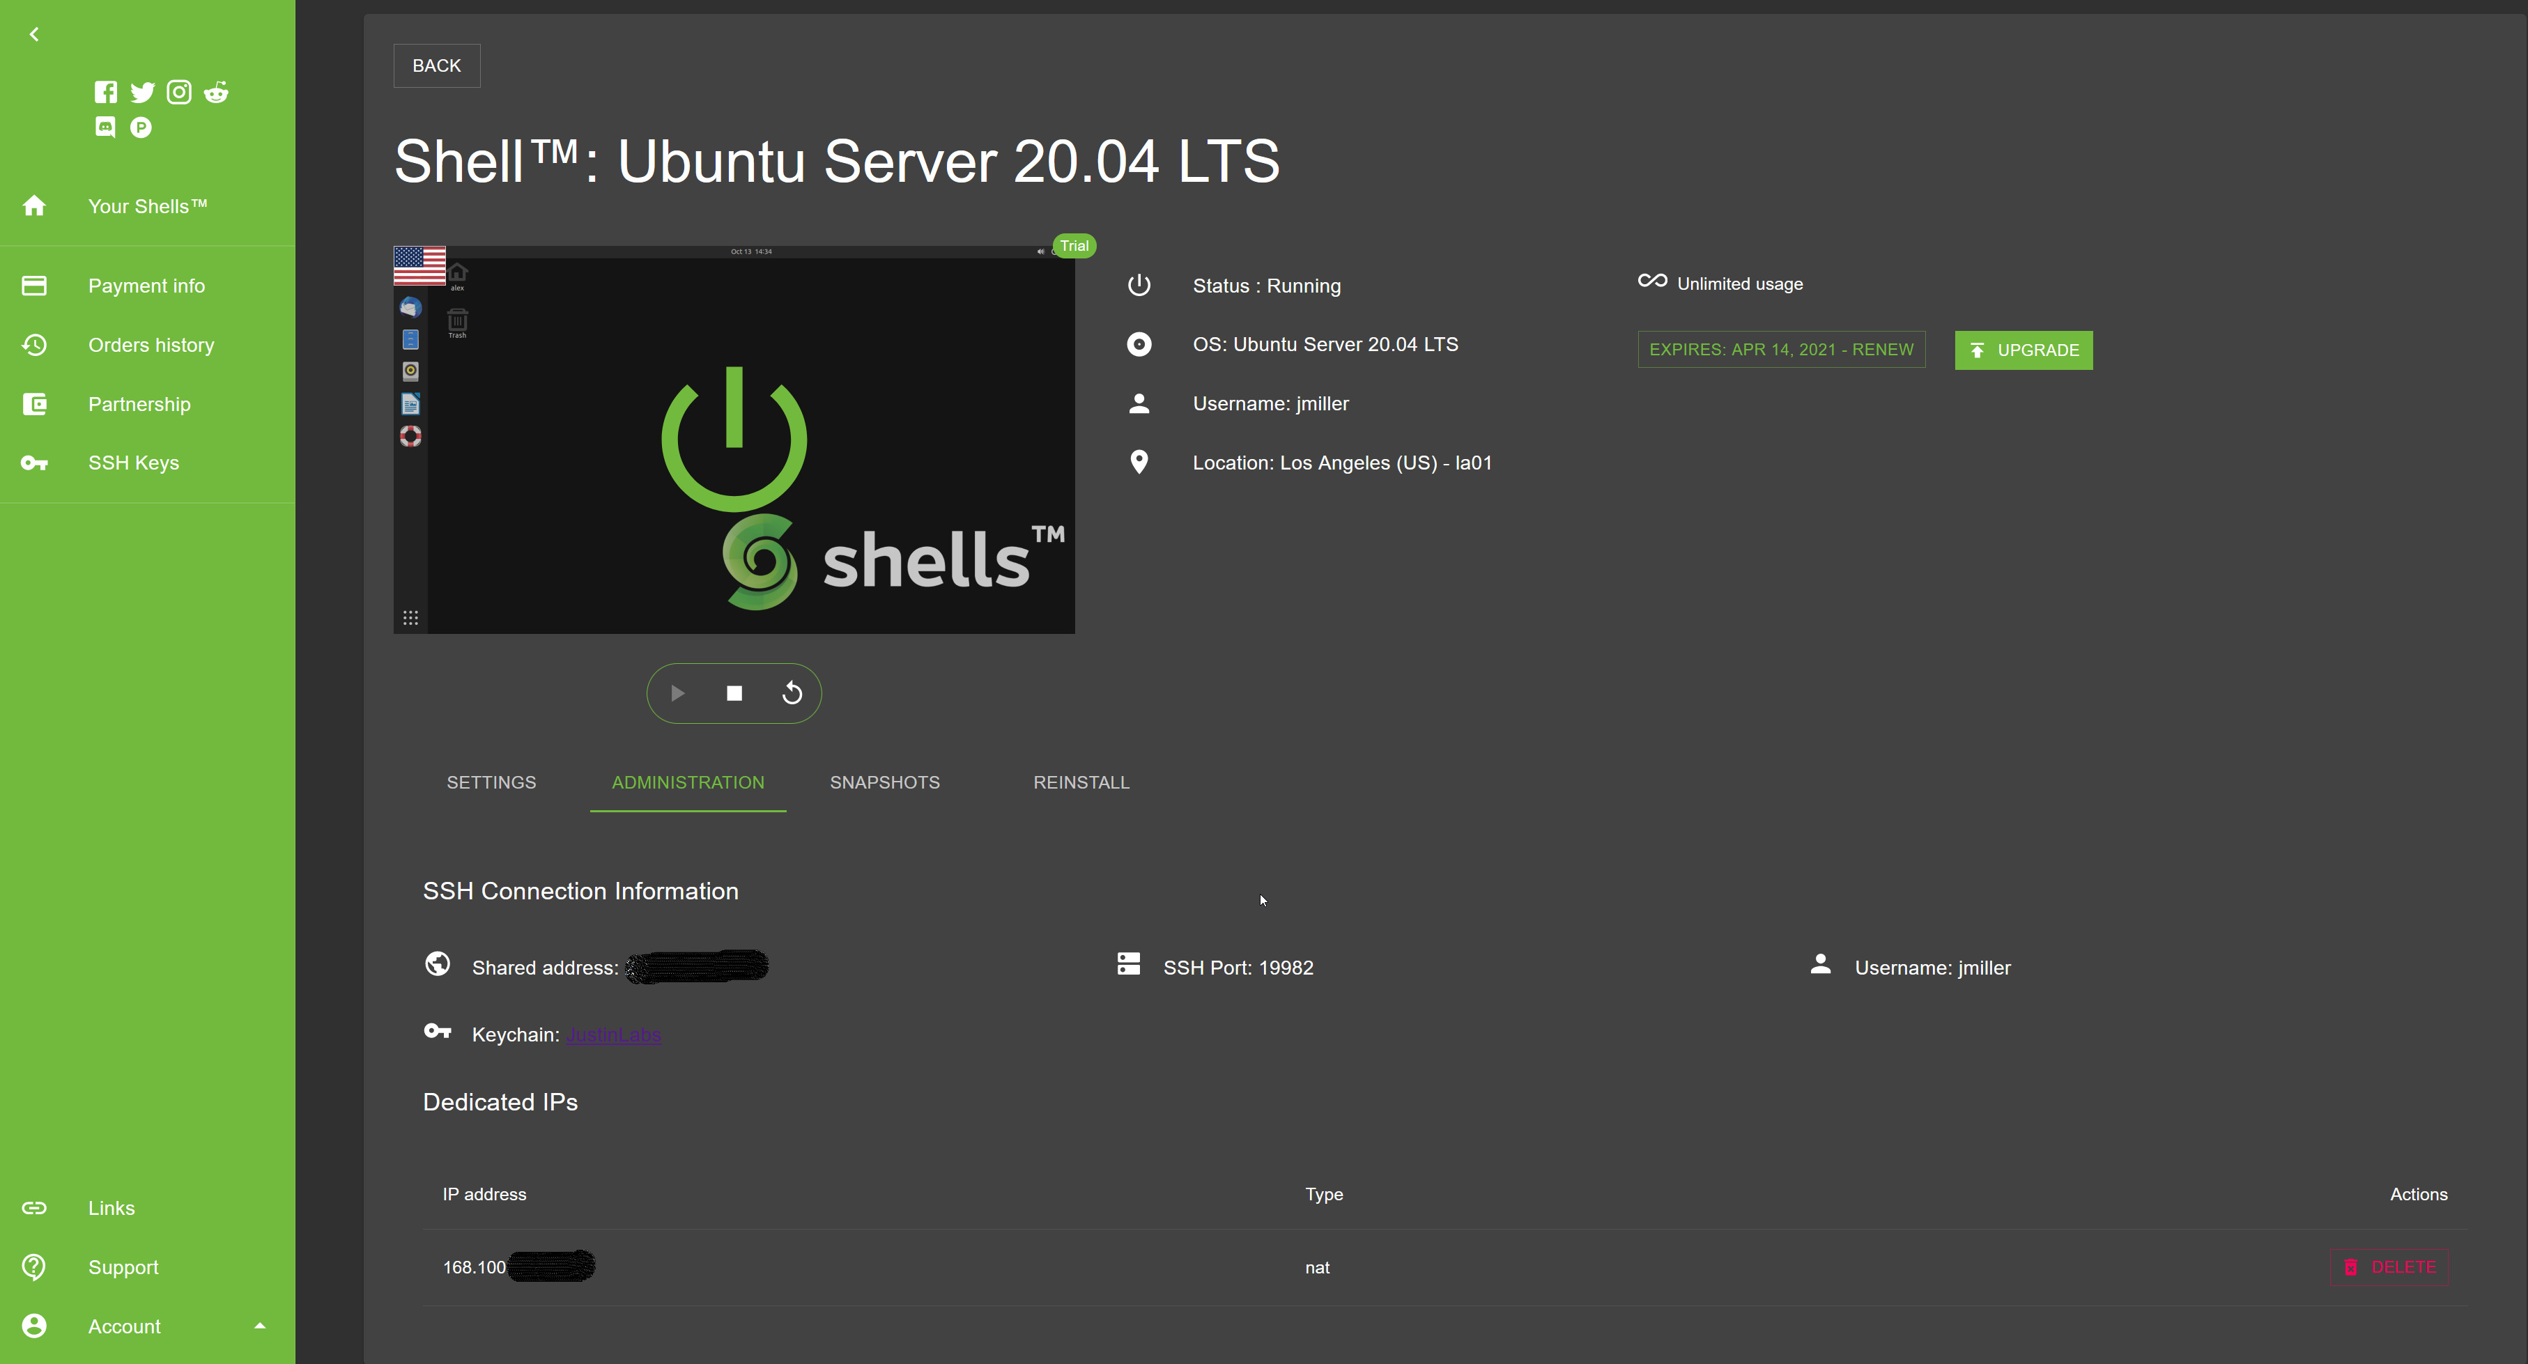Click the green Upgrade button
The image size is (2528, 1364).
[2023, 350]
